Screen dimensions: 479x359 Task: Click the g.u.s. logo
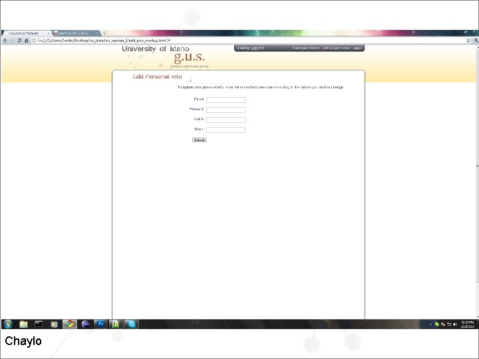click(x=190, y=57)
